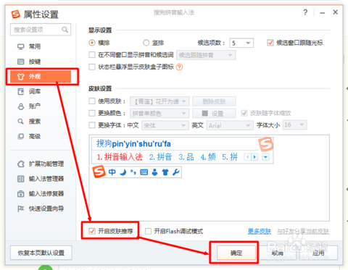Click the soft keyboard icon
Image resolution: width=348 pixels, height=270 pixels.
tap(144, 172)
